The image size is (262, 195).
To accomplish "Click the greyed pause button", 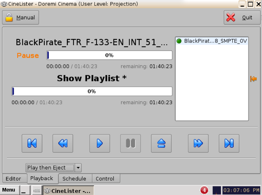I will (130, 143).
